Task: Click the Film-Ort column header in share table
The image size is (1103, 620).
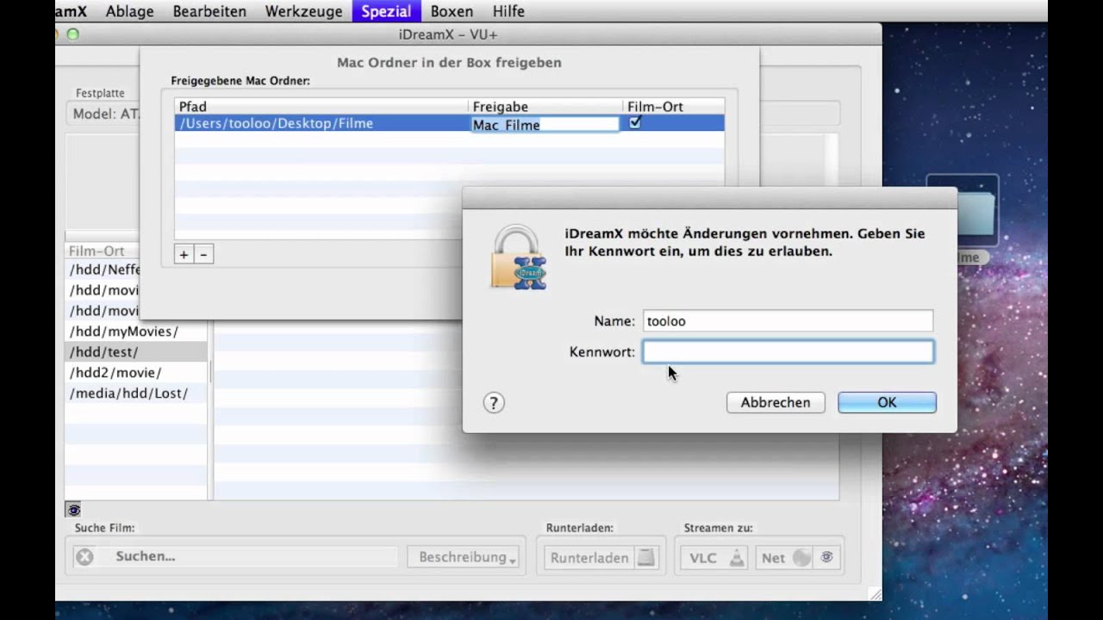Action: pyautogui.click(x=674, y=107)
